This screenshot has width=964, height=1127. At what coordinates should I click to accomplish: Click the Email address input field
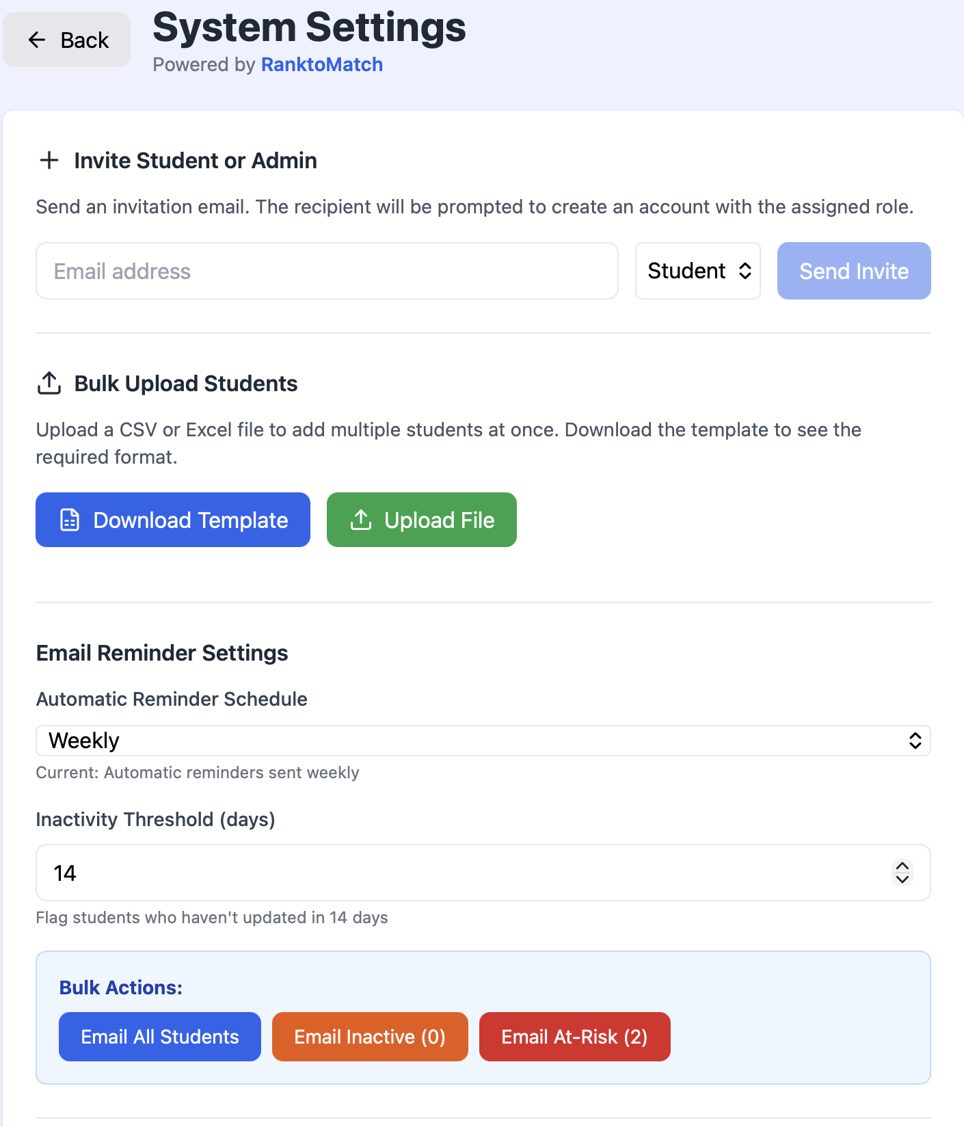326,271
